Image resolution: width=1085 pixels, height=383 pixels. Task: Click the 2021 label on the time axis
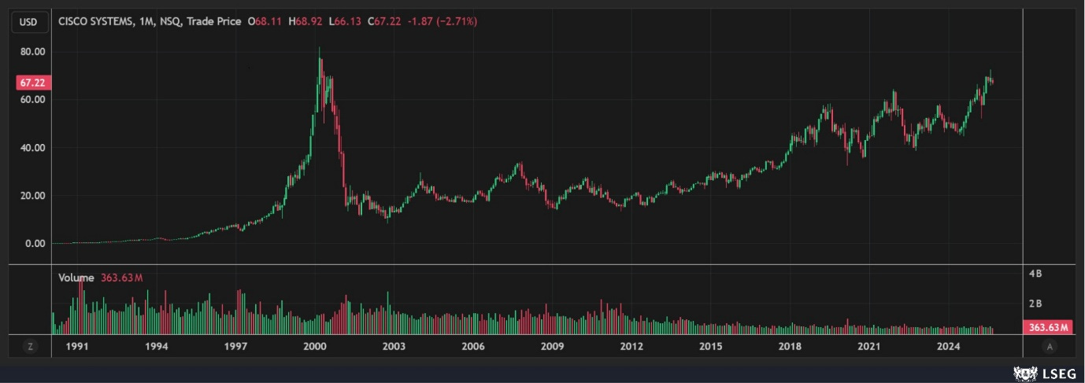pyautogui.click(x=868, y=347)
